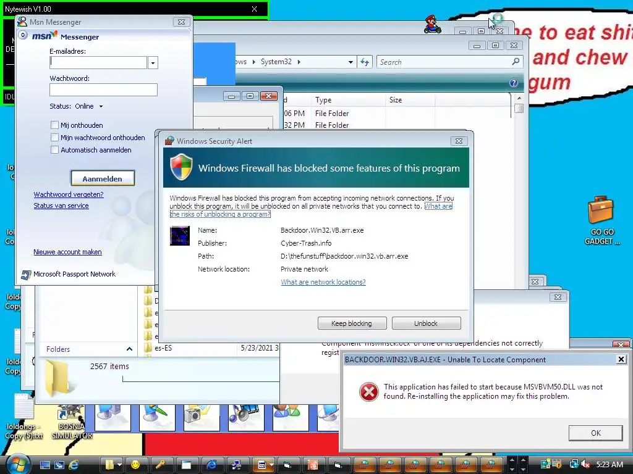This screenshot has width=633, height=474.
Task: Select es-ES folder in file list
Action: (x=163, y=348)
